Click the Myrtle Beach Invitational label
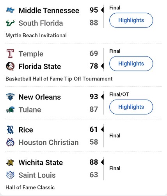Image resolution: width=167 pixels, height=196 pixels. (36, 35)
